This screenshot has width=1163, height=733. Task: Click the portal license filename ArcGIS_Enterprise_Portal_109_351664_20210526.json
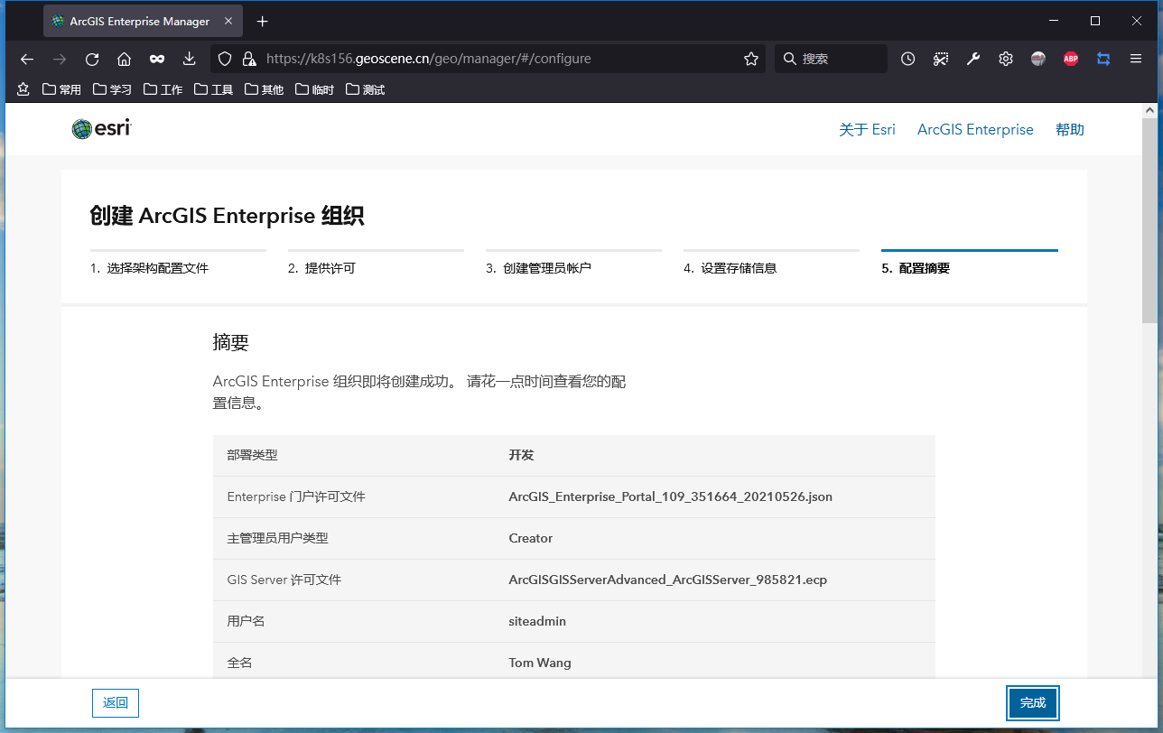670,496
